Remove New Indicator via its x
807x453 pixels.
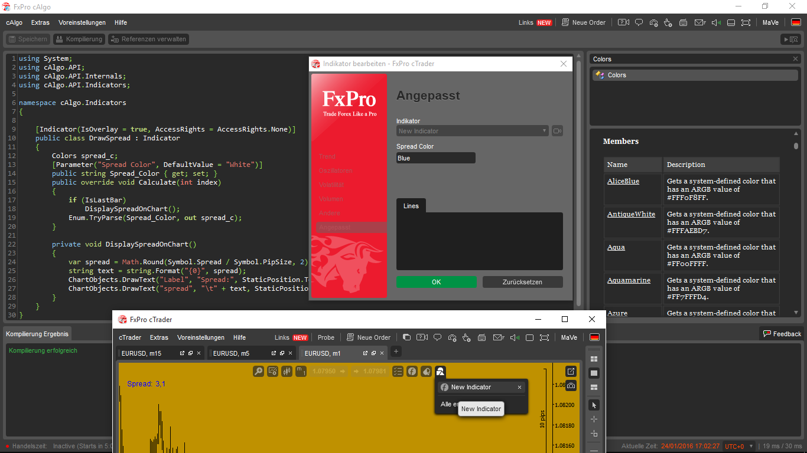[x=519, y=388]
